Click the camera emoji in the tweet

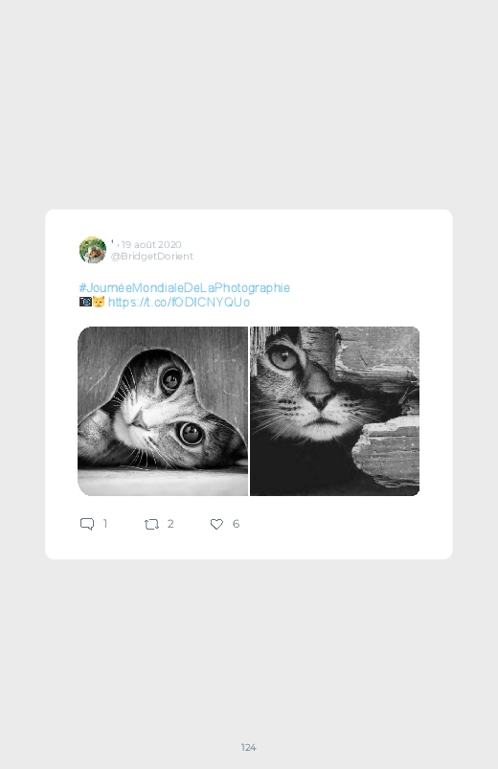pos(85,302)
